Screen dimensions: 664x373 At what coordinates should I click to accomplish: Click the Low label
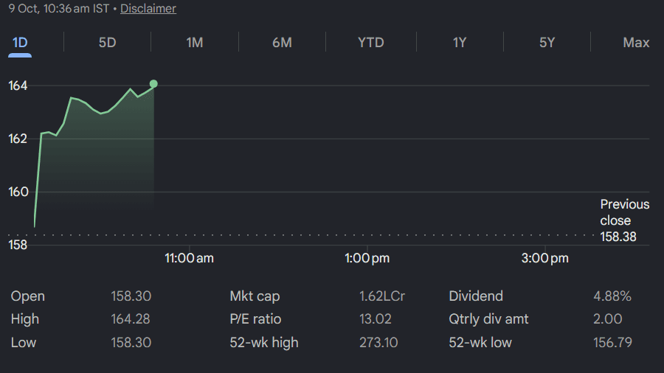tap(24, 342)
